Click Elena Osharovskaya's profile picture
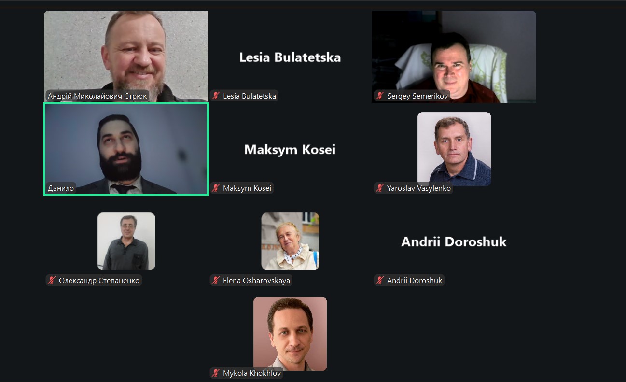Viewport: 626px width, 382px height. [x=290, y=241]
